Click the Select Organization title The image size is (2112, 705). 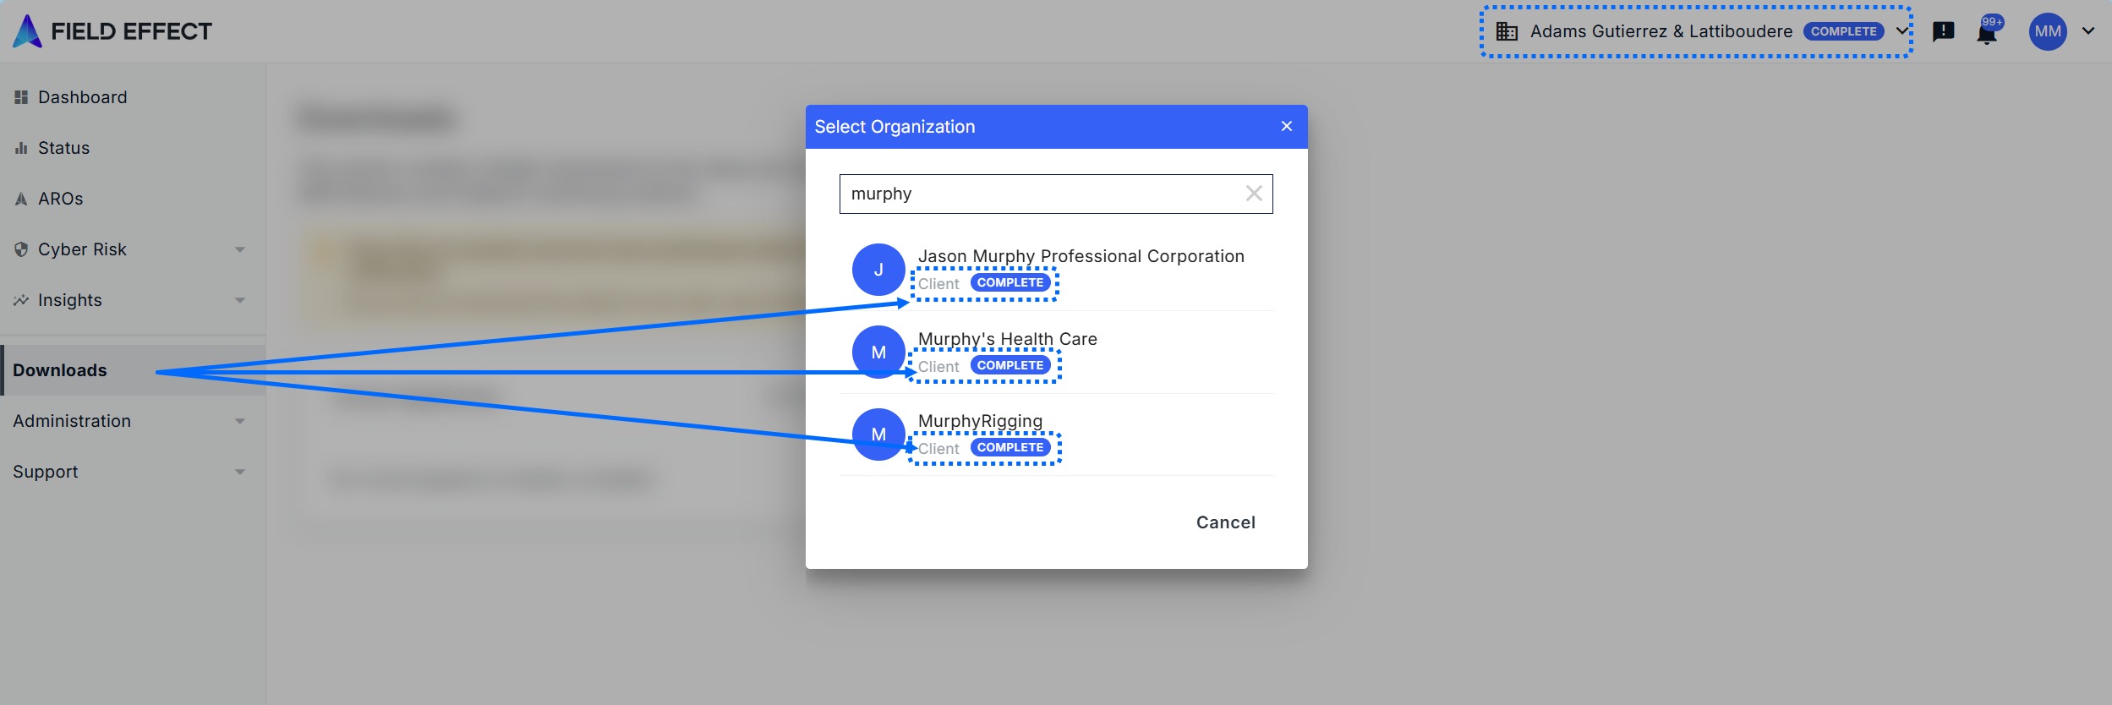895,127
